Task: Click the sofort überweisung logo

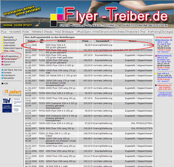Action: (12, 93)
